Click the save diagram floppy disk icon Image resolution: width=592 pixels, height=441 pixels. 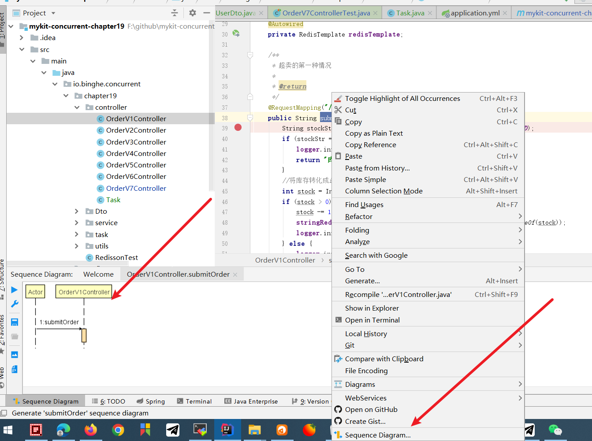[14, 322]
